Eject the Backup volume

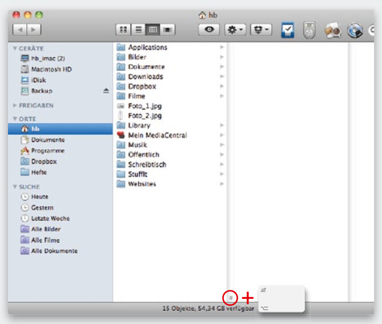106,91
